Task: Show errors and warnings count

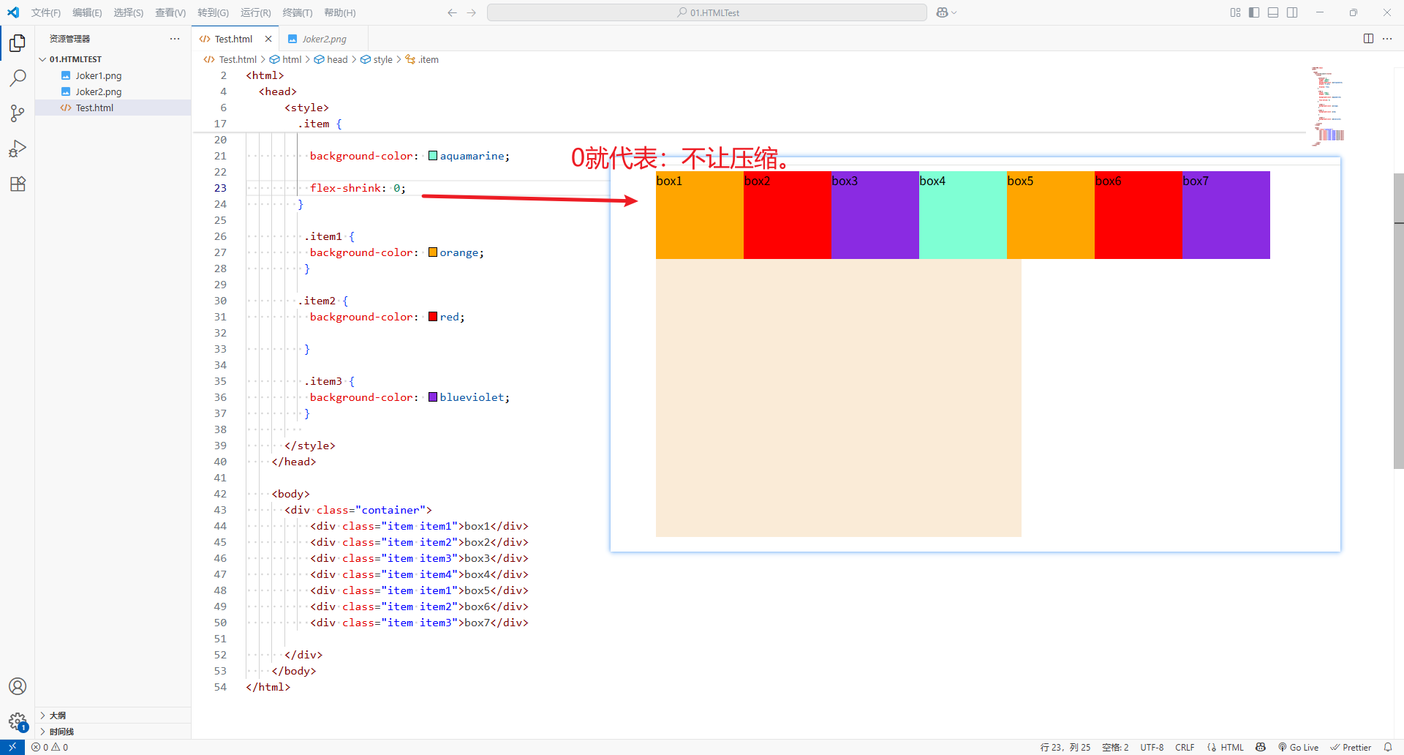Action: coord(50,747)
